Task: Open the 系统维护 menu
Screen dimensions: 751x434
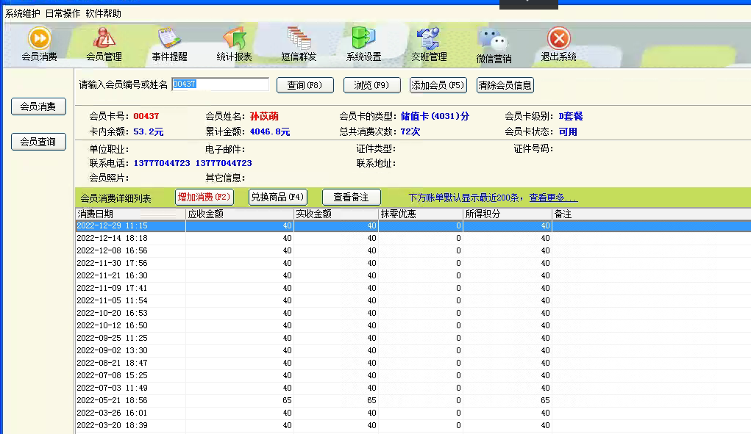Action: click(22, 13)
